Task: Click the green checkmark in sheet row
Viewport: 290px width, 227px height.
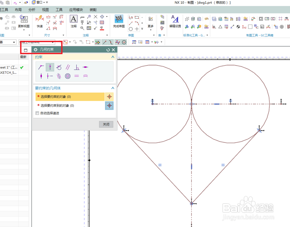Action: (22, 68)
